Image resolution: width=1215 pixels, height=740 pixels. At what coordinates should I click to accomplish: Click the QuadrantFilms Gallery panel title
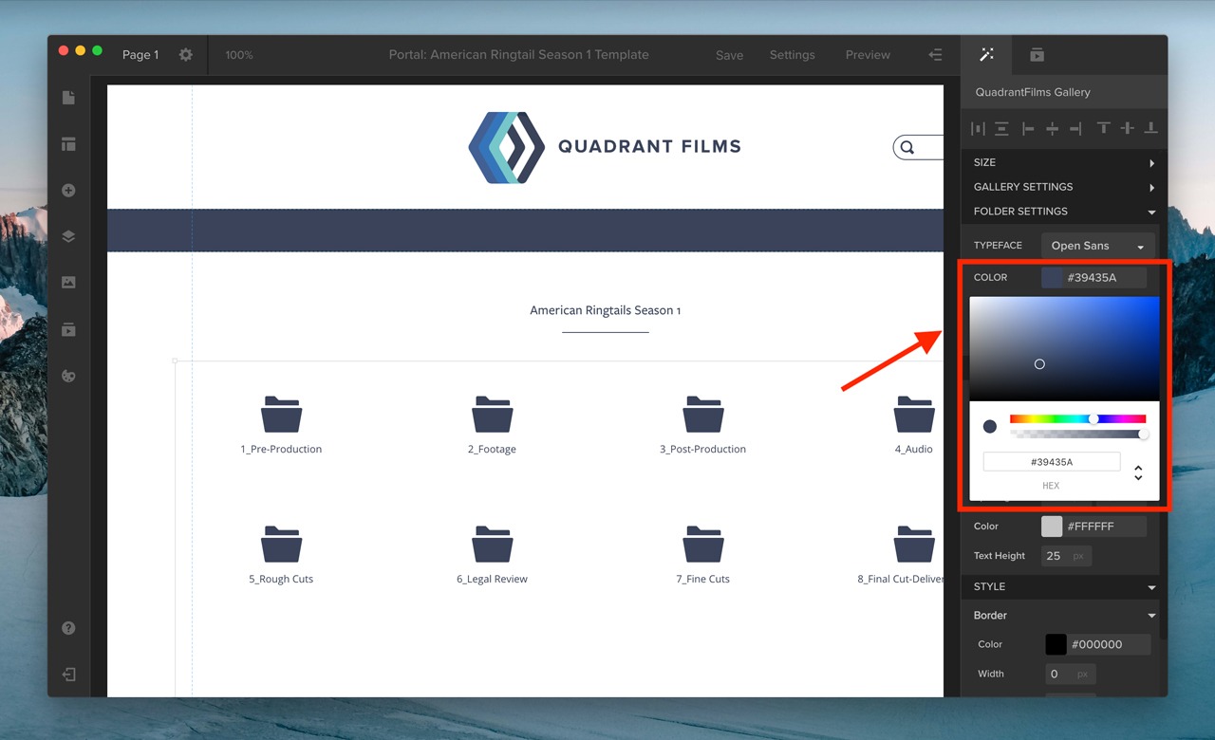(1033, 92)
